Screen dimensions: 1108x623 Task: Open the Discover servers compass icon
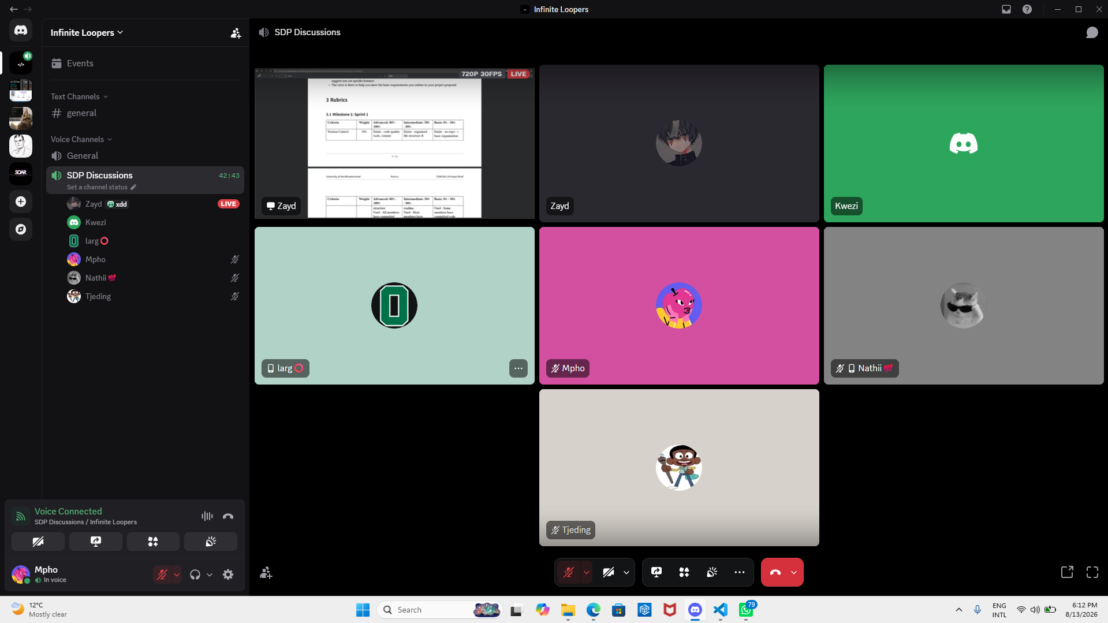click(21, 229)
